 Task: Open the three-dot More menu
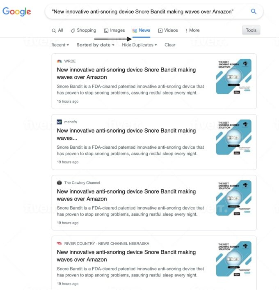click(192, 30)
